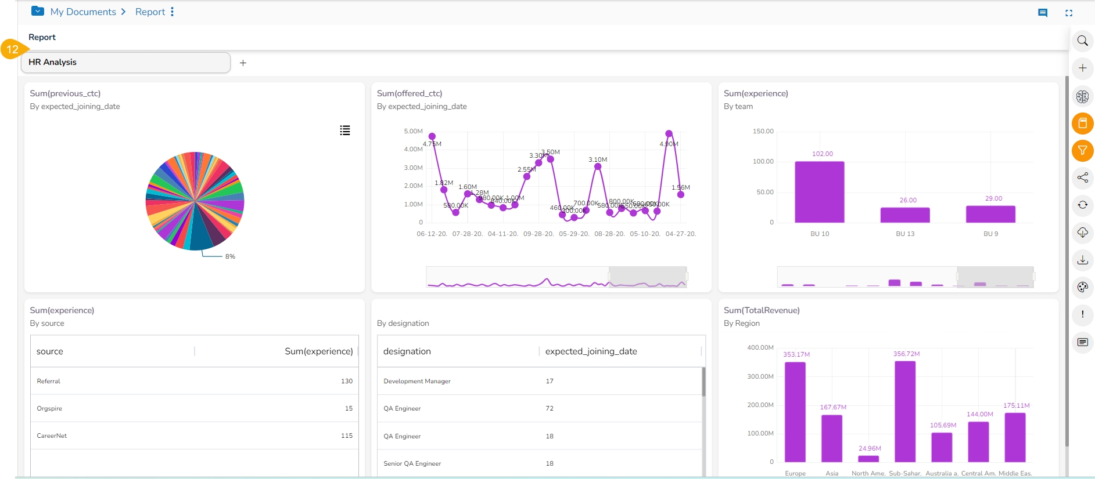Add a new tab with the plus button

pyautogui.click(x=243, y=63)
